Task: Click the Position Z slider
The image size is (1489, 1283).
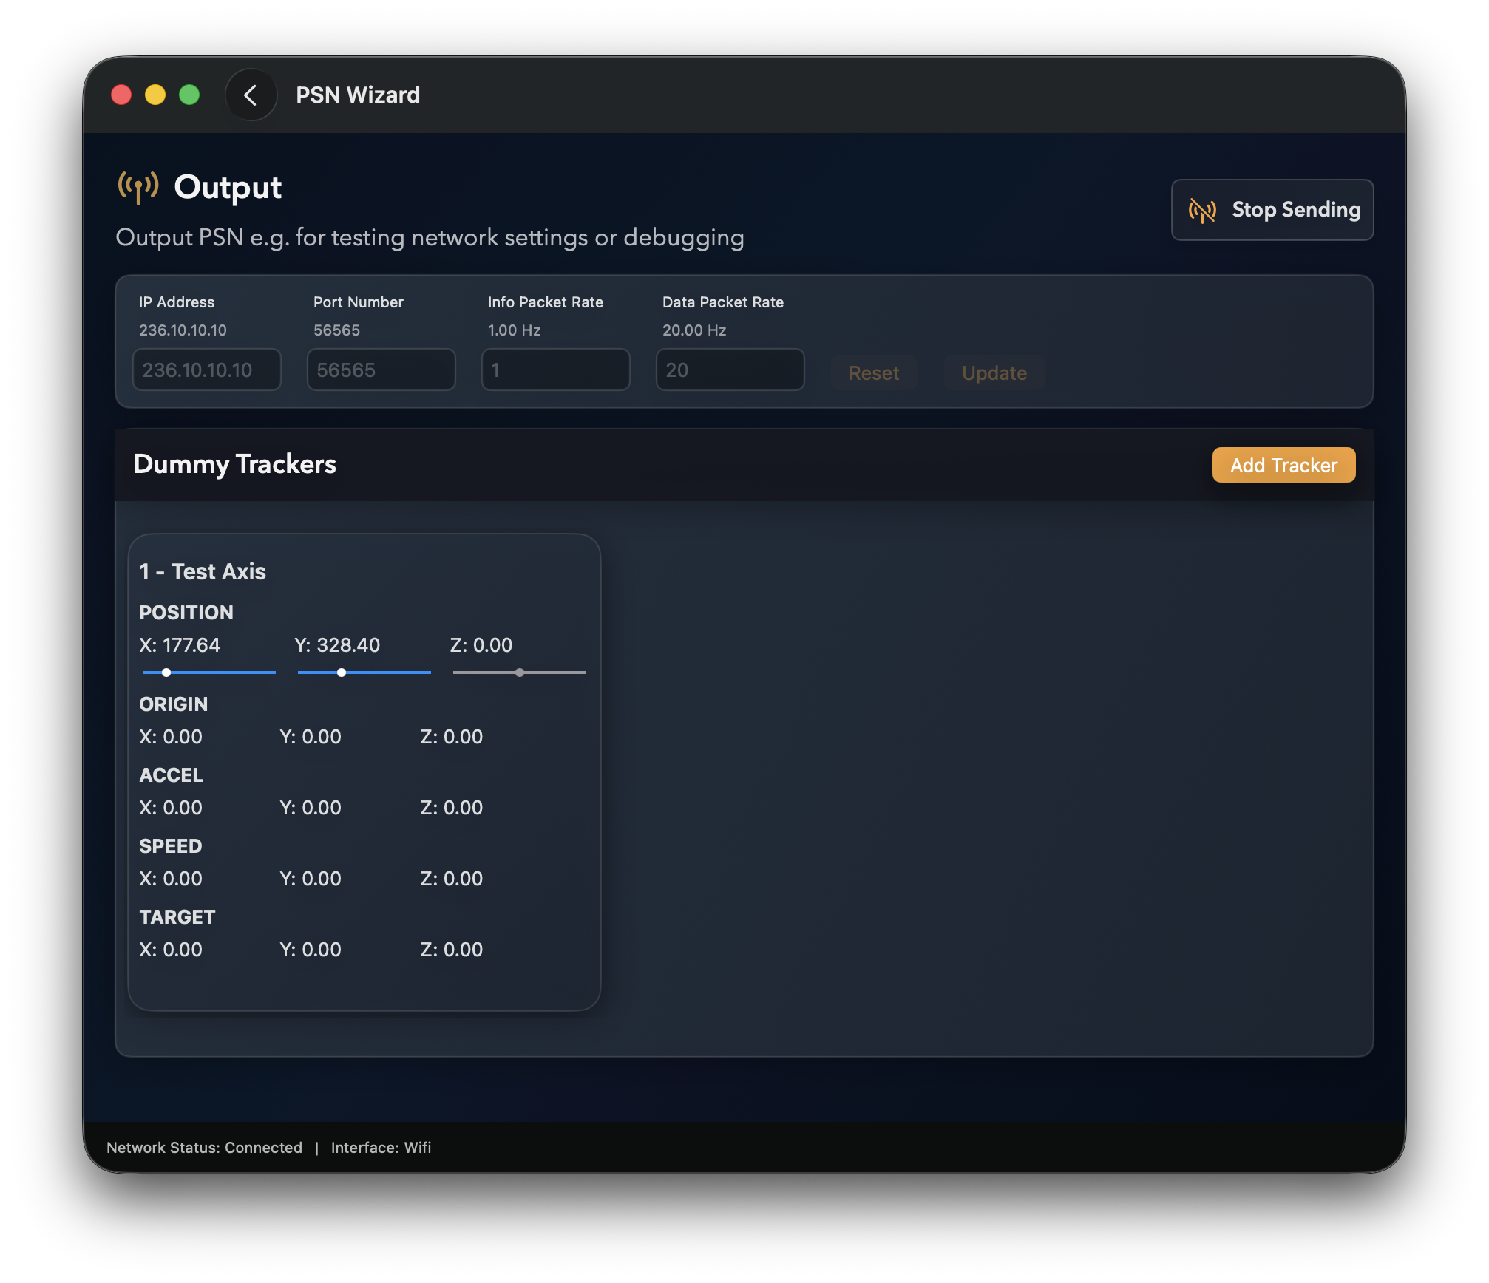Action: [x=520, y=673]
